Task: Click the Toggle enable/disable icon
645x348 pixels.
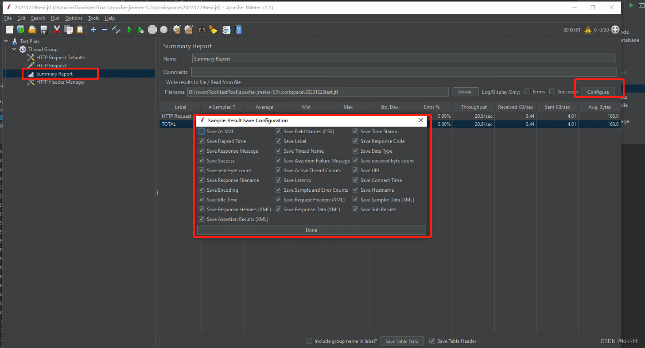Action: pyautogui.click(x=116, y=30)
